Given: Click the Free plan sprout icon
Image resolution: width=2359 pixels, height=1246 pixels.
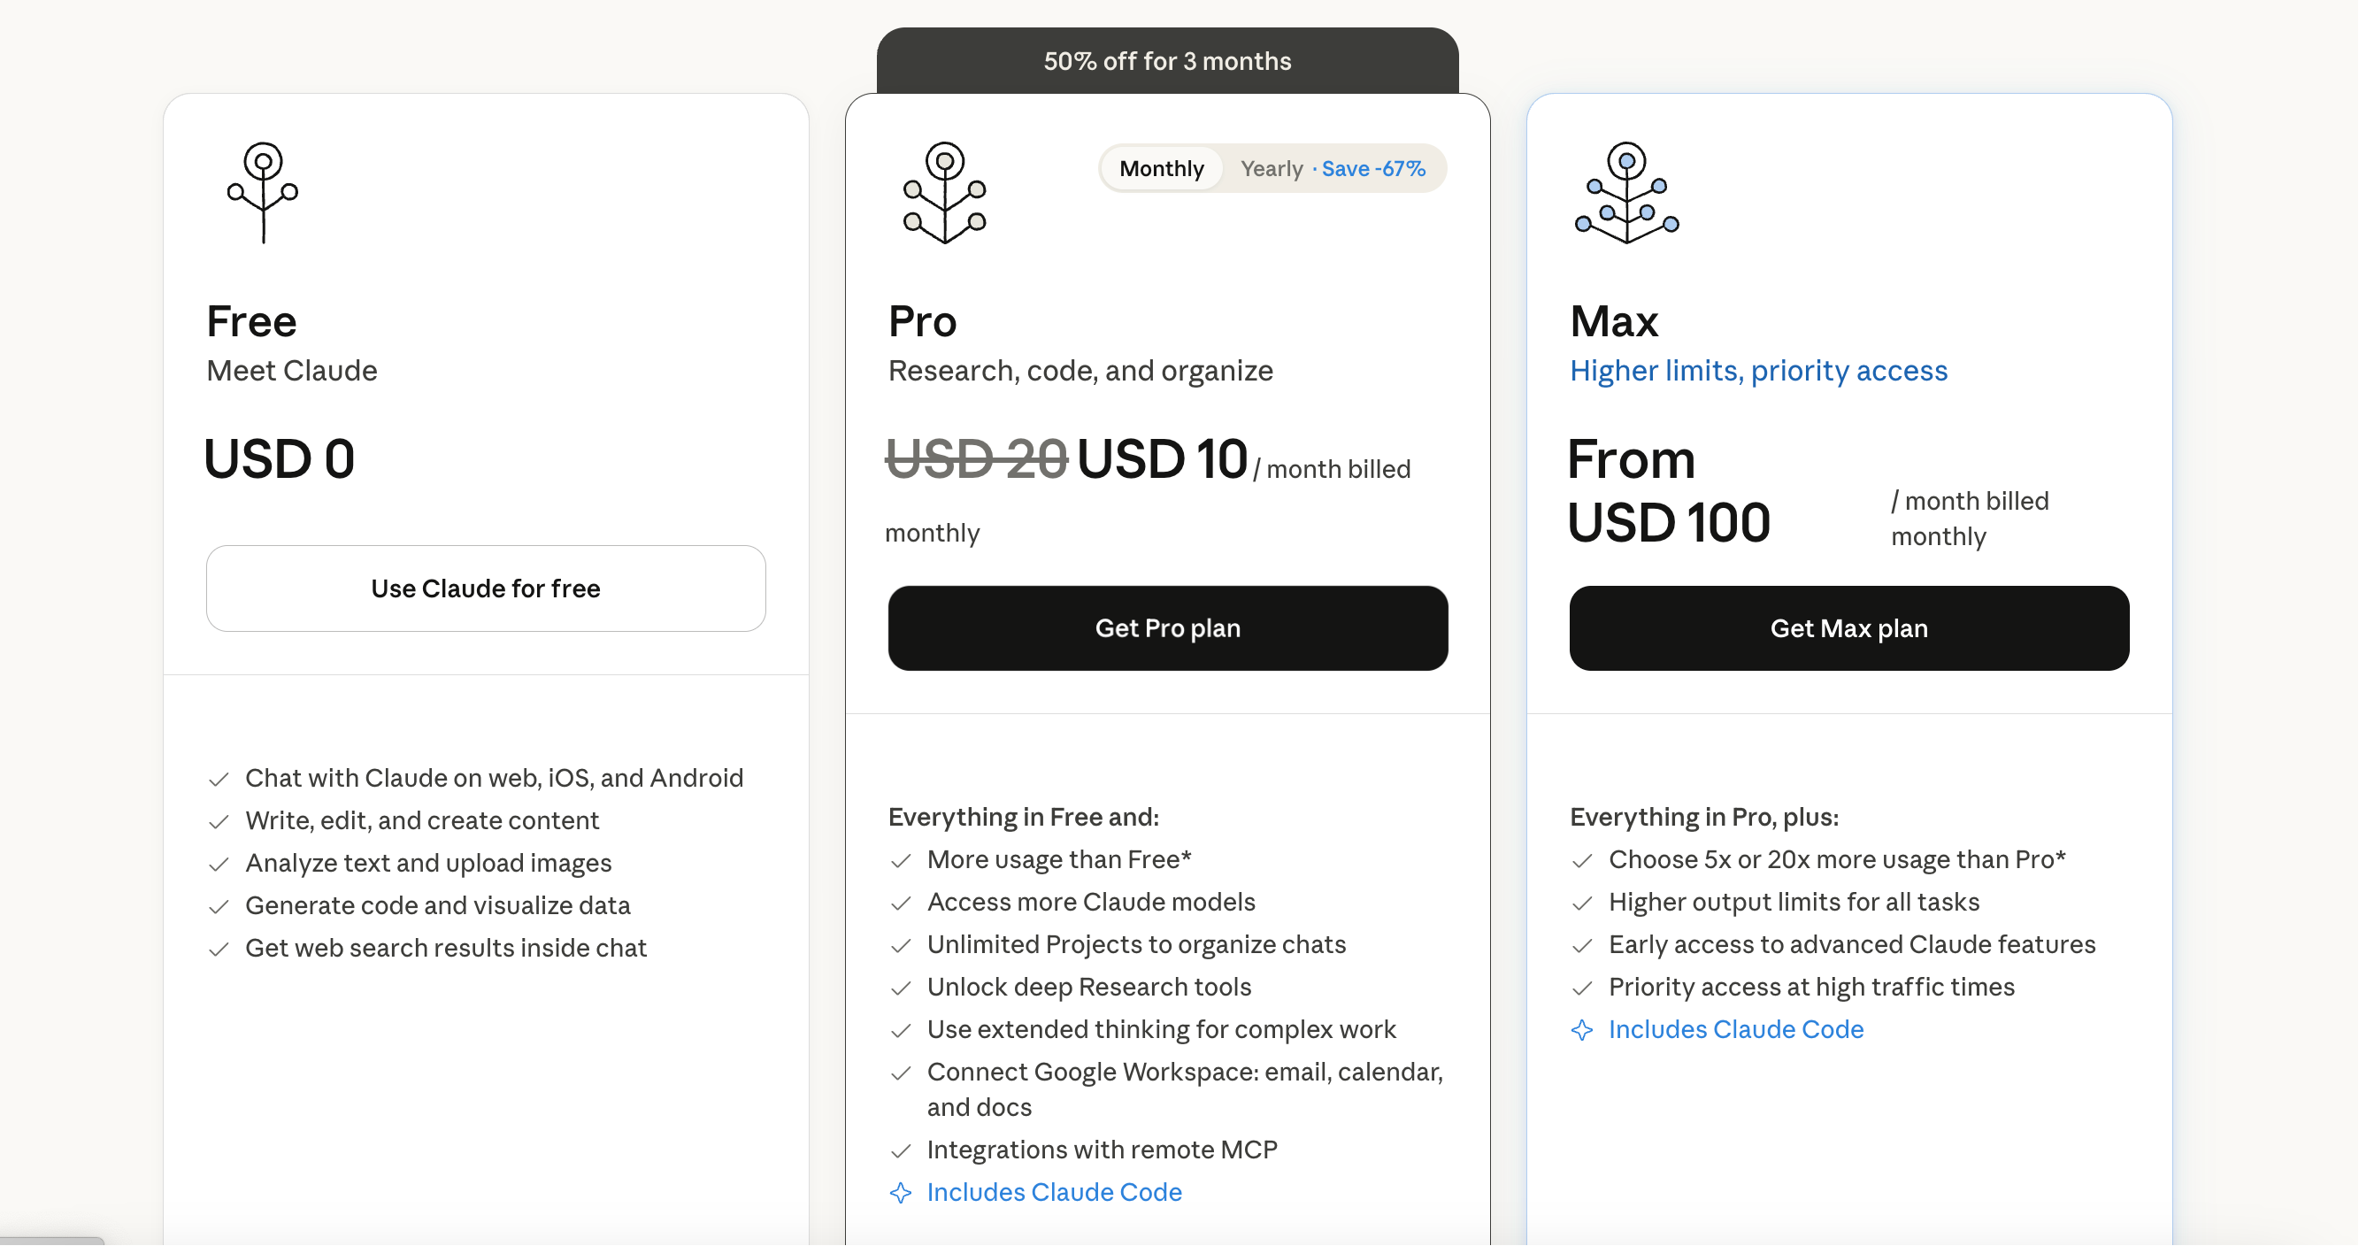Looking at the screenshot, I should [263, 192].
